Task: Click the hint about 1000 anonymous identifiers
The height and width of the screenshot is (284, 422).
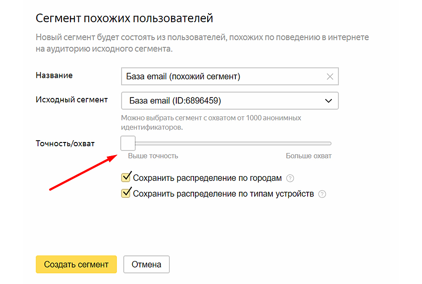Action: (x=211, y=122)
